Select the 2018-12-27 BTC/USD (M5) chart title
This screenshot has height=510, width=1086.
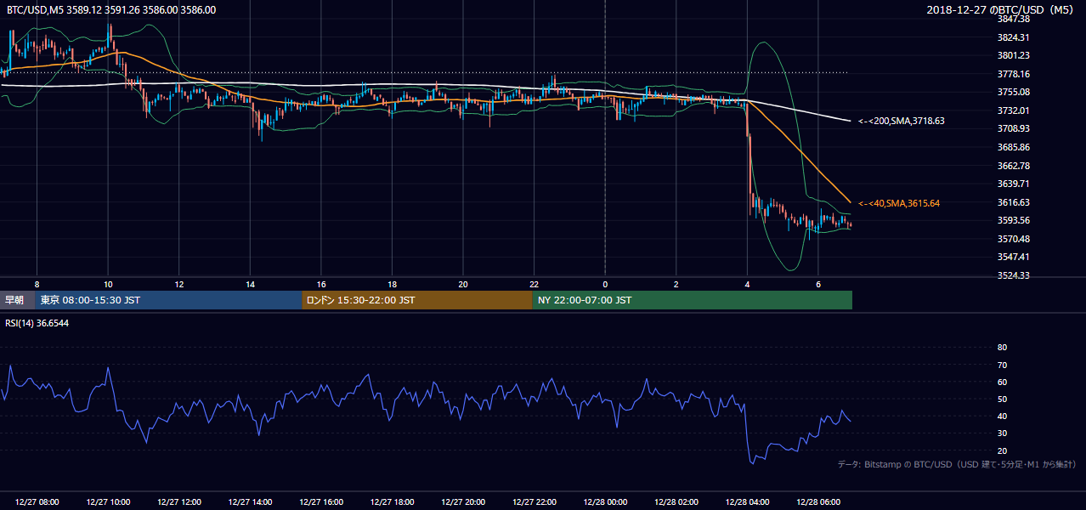tap(1002, 10)
